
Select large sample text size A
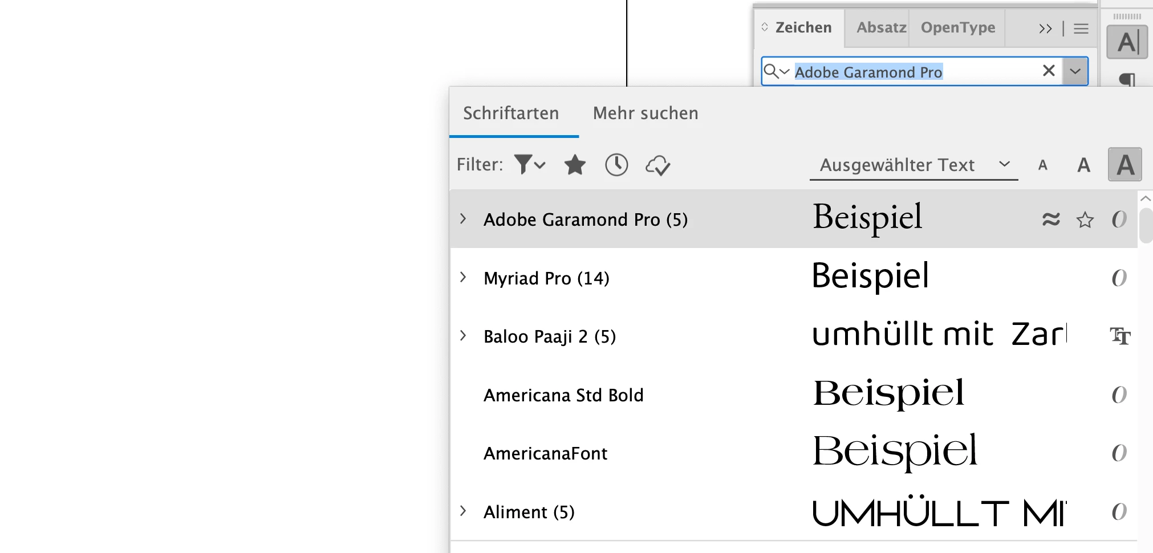coord(1125,164)
